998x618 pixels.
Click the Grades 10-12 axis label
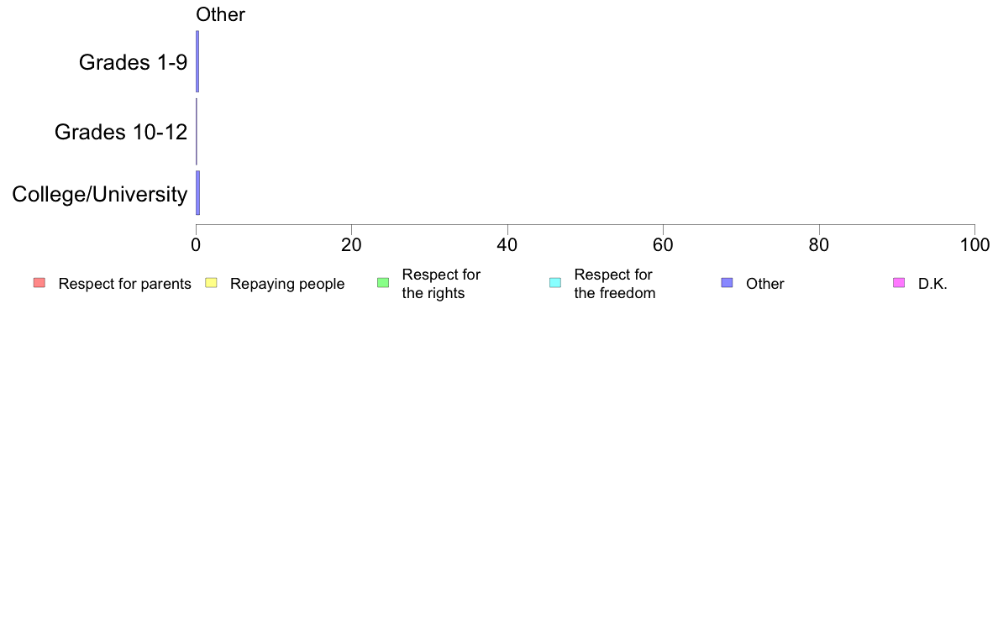click(x=121, y=132)
